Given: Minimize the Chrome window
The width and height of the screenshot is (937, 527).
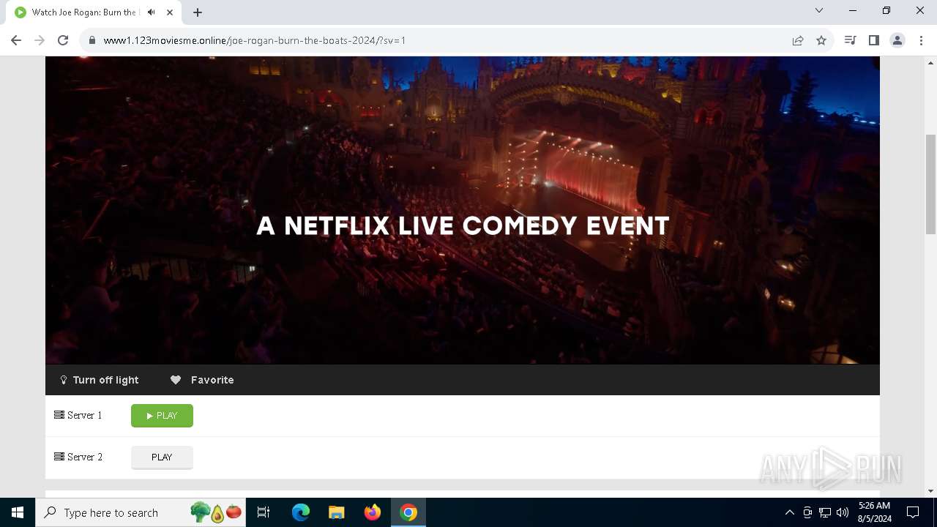Looking at the screenshot, I should [853, 10].
